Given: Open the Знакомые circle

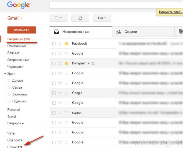Looking at the screenshot, I should [x=20, y=94].
